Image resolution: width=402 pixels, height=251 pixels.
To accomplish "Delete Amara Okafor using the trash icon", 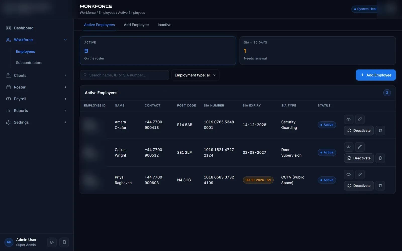I will [380, 131].
